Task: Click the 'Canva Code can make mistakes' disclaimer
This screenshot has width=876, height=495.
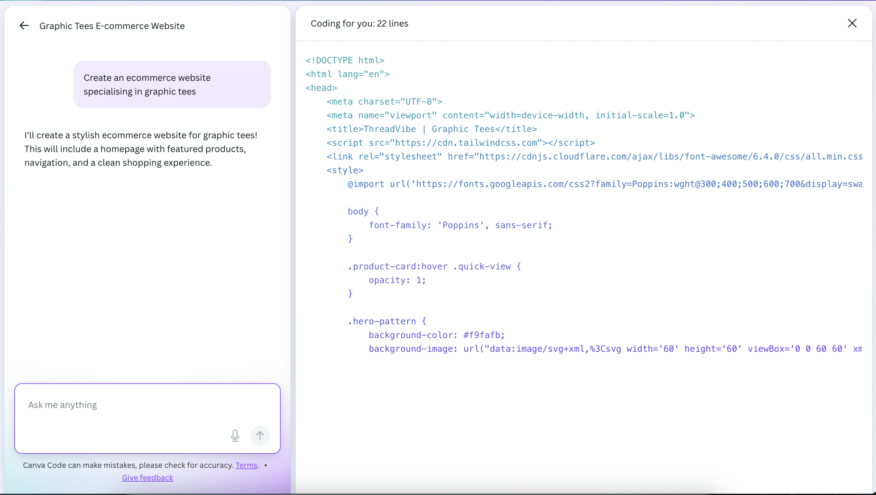Action: click(128, 465)
